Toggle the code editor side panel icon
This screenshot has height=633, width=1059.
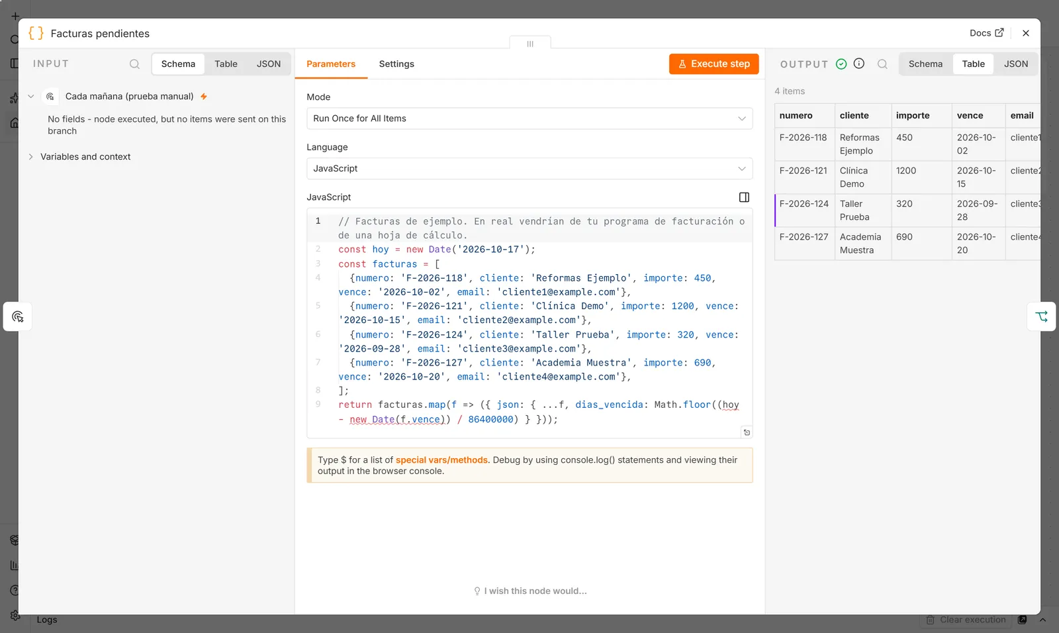point(744,197)
